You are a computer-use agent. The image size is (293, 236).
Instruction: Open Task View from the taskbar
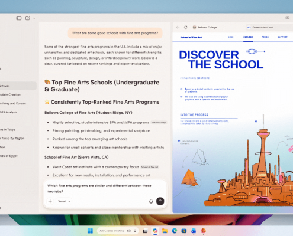tap(145, 231)
